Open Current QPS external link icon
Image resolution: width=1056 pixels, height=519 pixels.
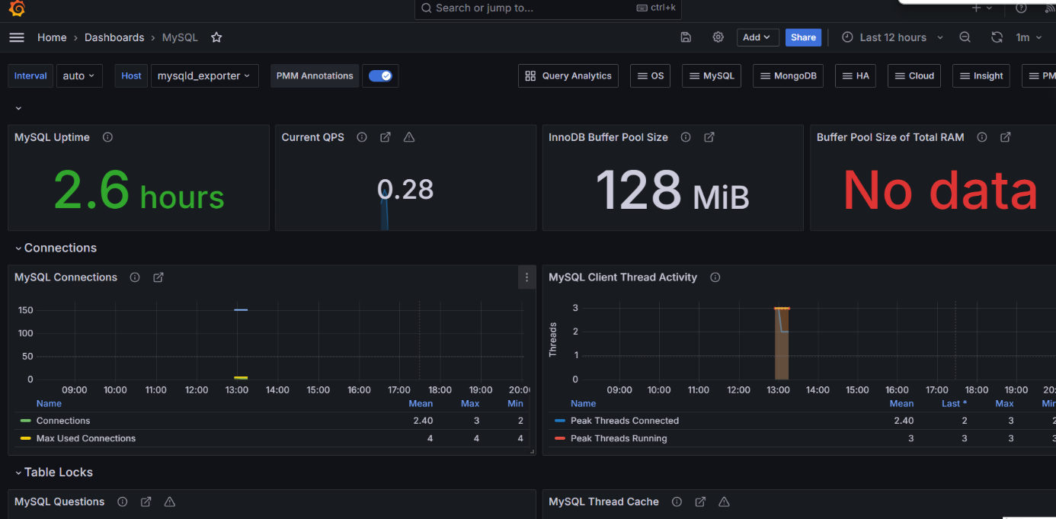click(386, 137)
